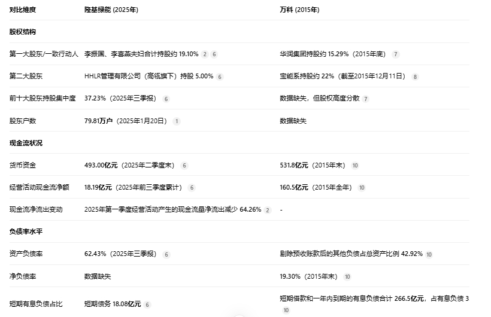Click the 数据缺失,但股权高度分散 cell text

319,99
